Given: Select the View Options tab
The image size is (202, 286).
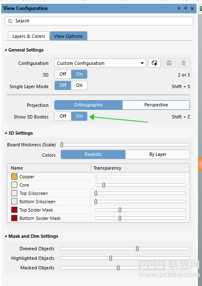Looking at the screenshot, I should pyautogui.click(x=68, y=36).
